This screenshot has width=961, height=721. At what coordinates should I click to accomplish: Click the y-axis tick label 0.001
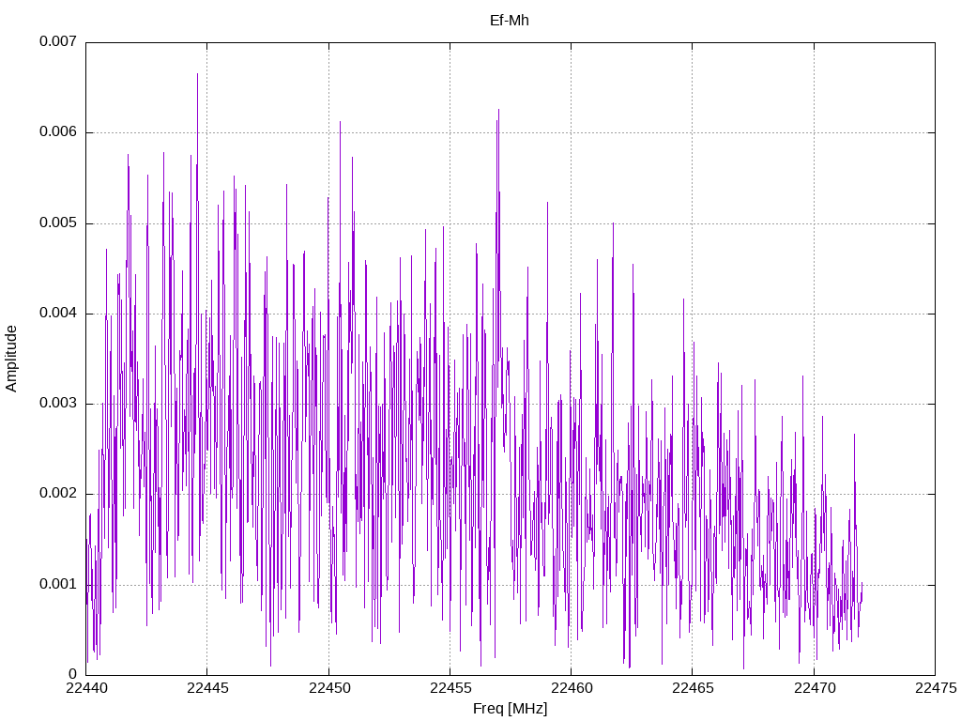tap(58, 584)
